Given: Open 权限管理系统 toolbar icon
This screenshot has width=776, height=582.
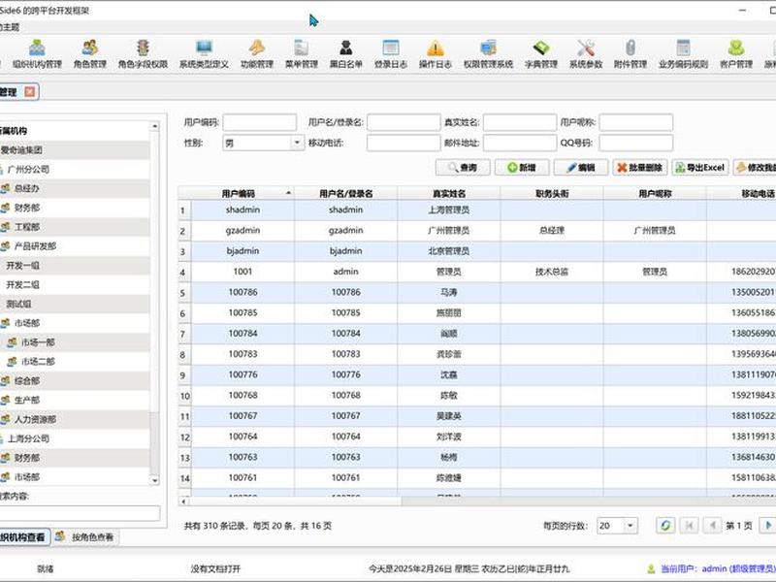Looking at the screenshot, I should 488,54.
